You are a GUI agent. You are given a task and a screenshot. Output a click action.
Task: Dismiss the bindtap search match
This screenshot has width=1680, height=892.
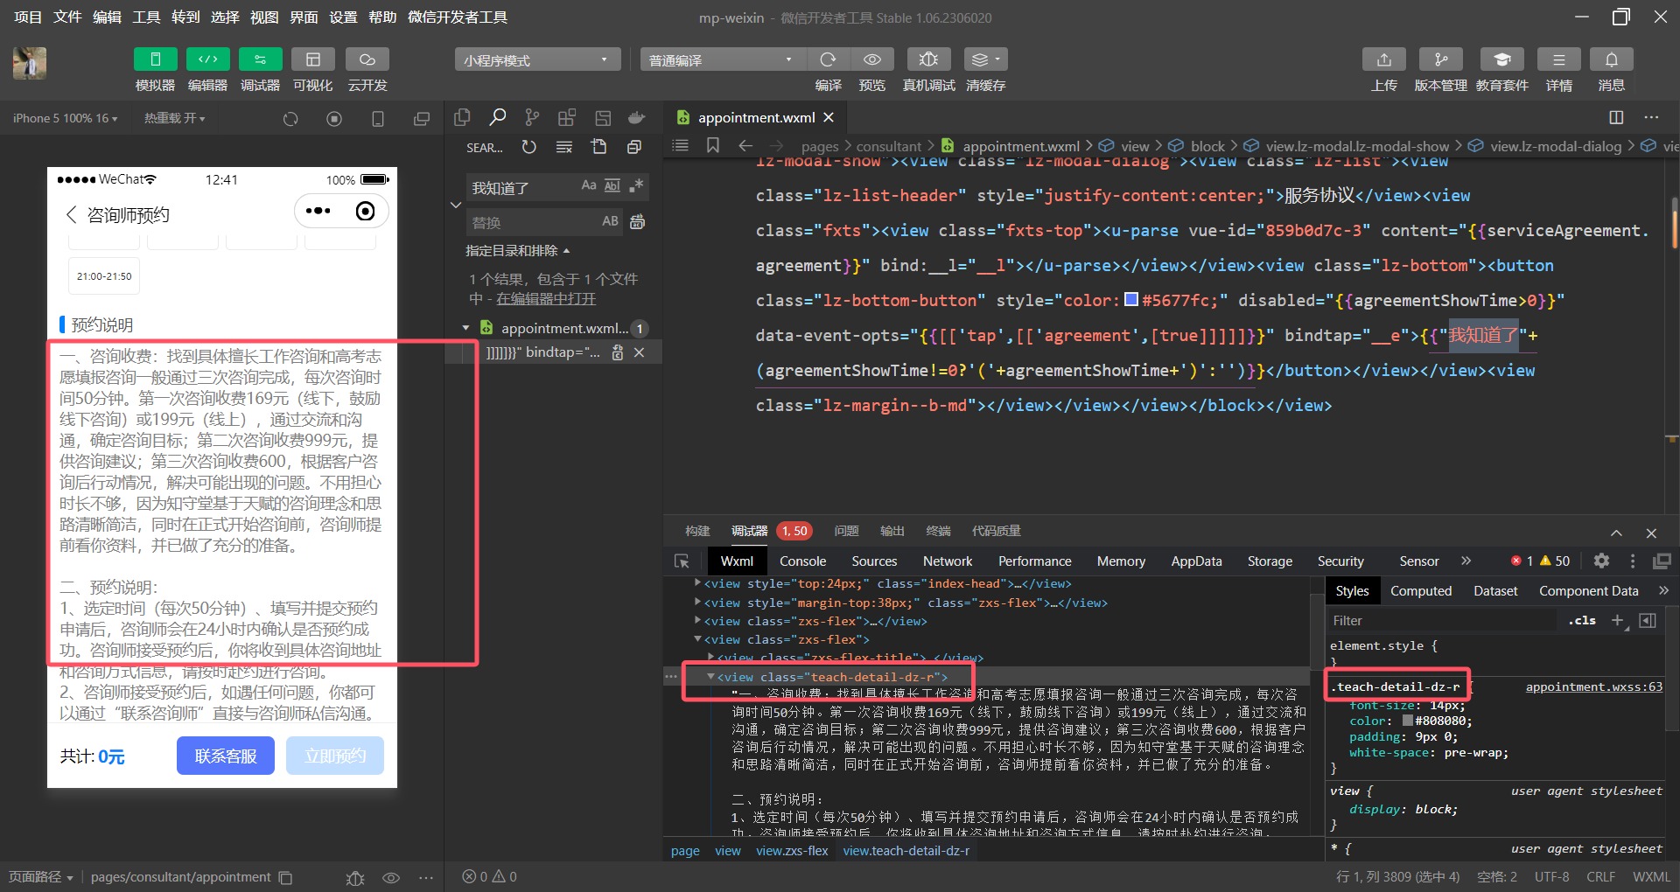[639, 352]
